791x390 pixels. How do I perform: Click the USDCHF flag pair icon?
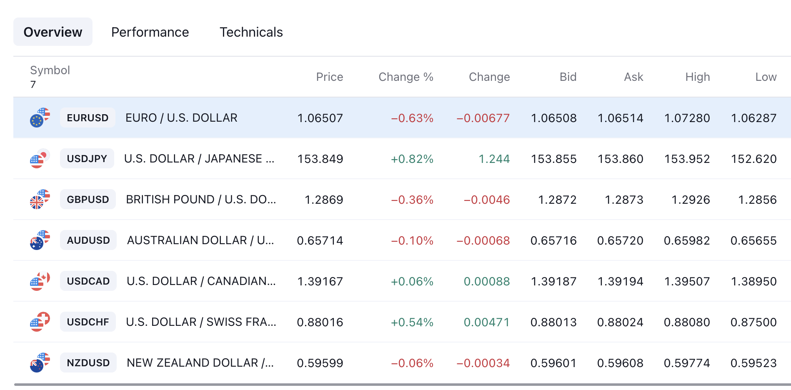click(40, 322)
